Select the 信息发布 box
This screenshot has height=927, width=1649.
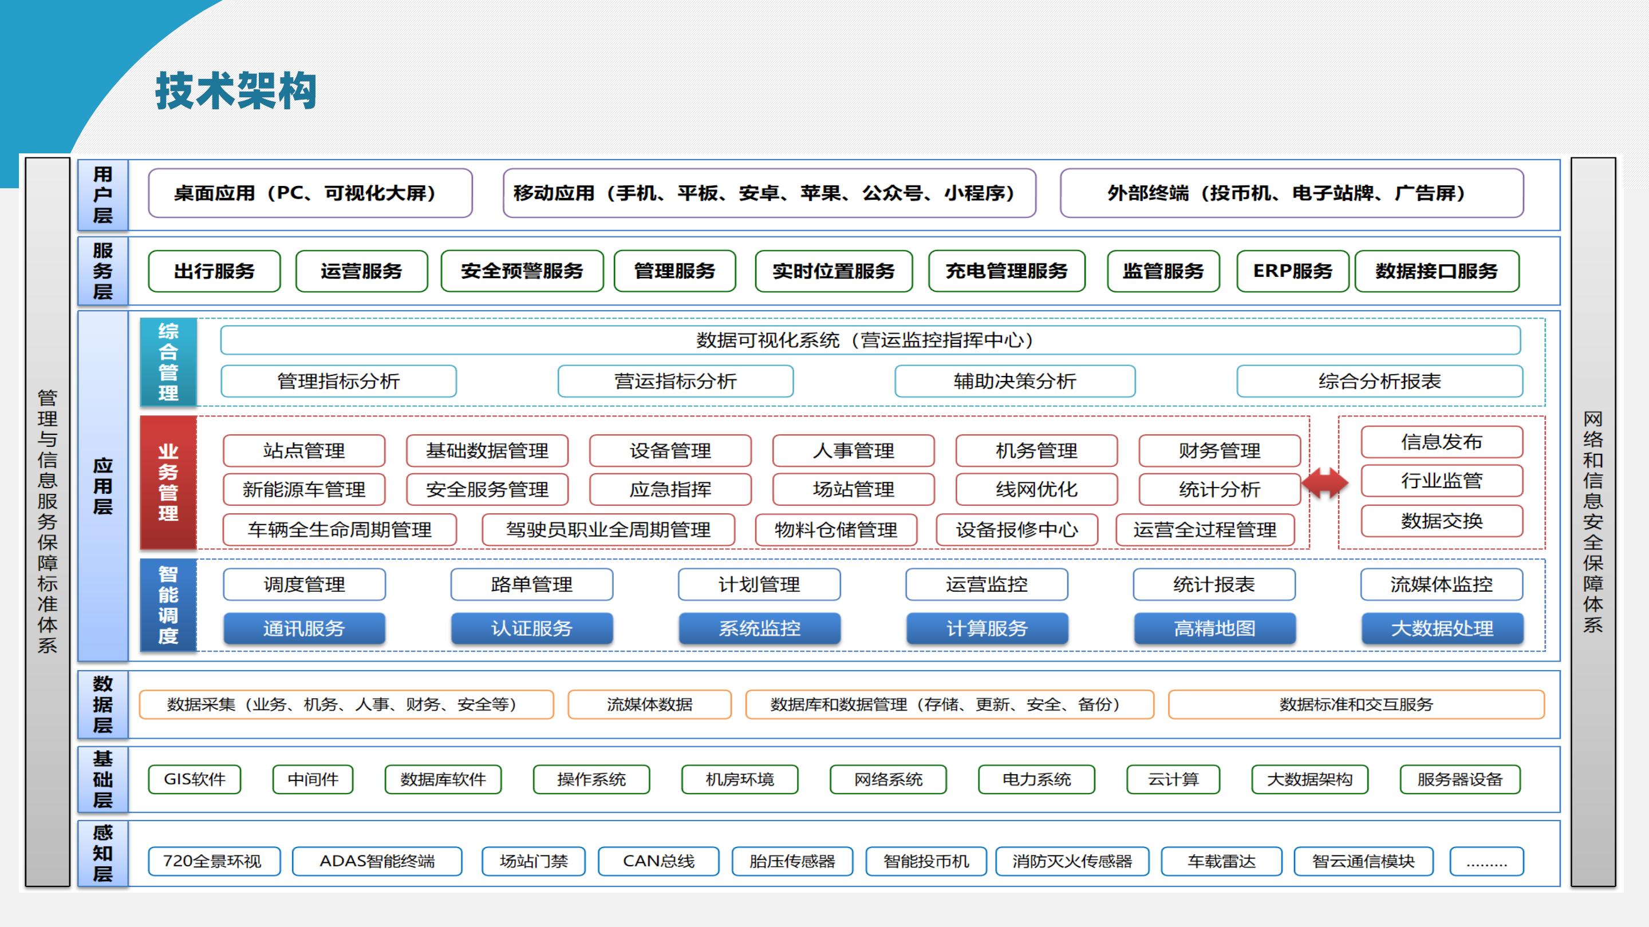(1441, 442)
